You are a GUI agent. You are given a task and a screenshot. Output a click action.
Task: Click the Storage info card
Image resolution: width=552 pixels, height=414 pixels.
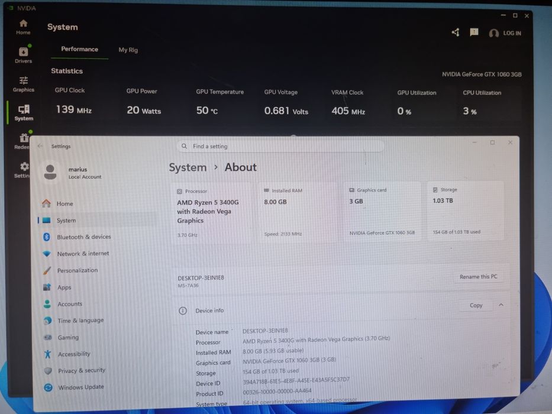466,211
